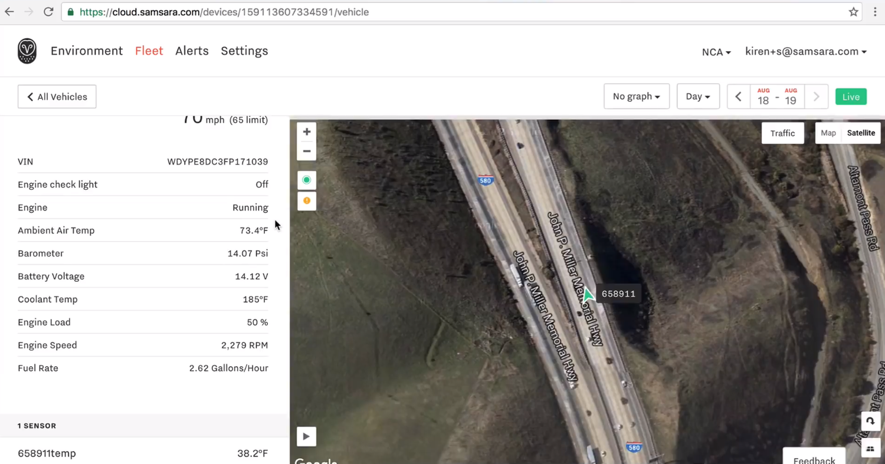Go to the previous date range

738,97
